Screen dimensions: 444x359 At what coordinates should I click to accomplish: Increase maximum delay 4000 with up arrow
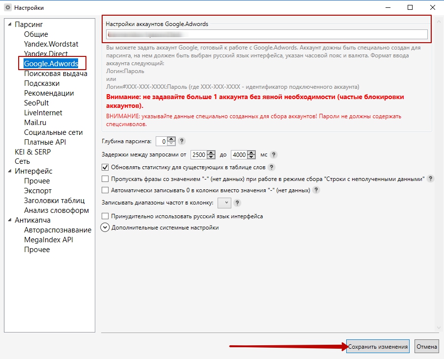(251, 153)
